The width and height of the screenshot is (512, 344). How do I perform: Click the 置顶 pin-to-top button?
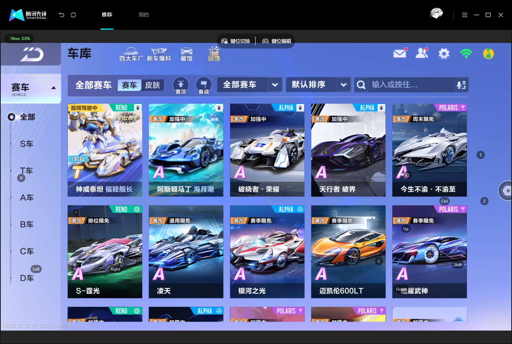pos(181,85)
